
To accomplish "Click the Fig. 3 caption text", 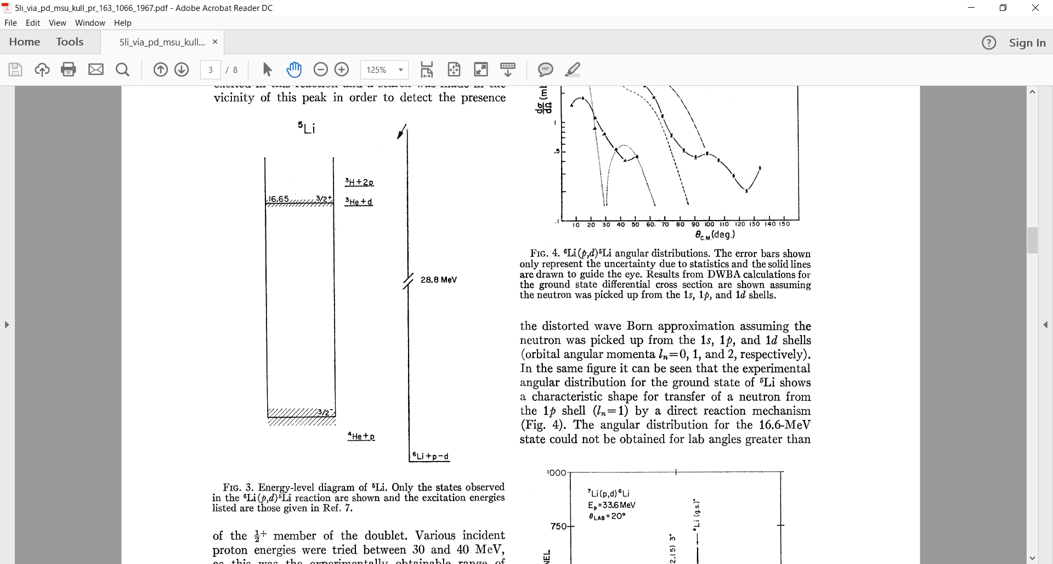I will point(359,498).
